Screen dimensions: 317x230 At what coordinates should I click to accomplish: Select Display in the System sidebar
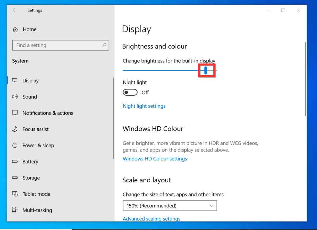coord(30,80)
